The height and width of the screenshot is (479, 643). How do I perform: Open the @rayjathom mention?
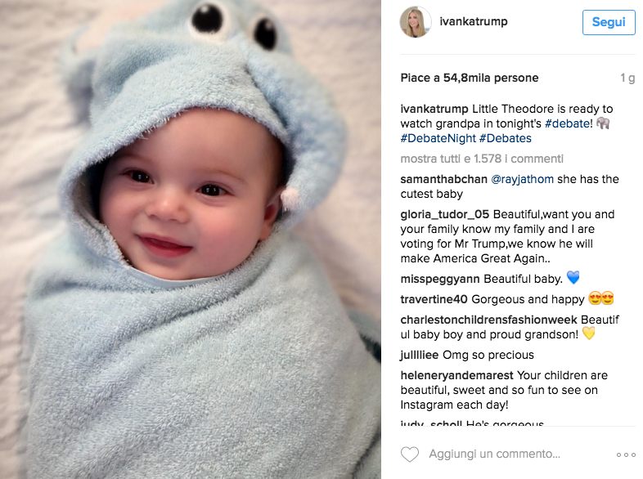522,179
